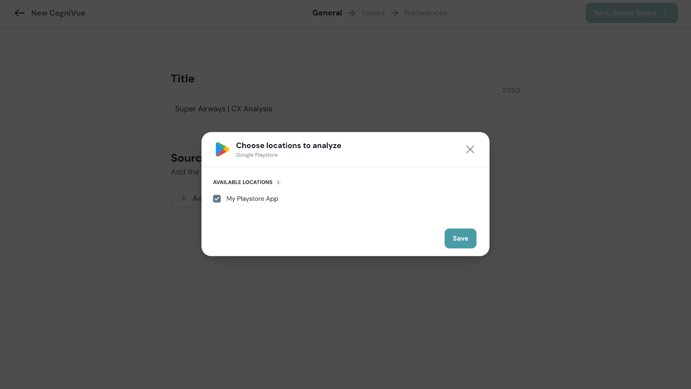691x389 pixels.
Task: Click the chevron inside the Next button
Action: click(x=665, y=13)
